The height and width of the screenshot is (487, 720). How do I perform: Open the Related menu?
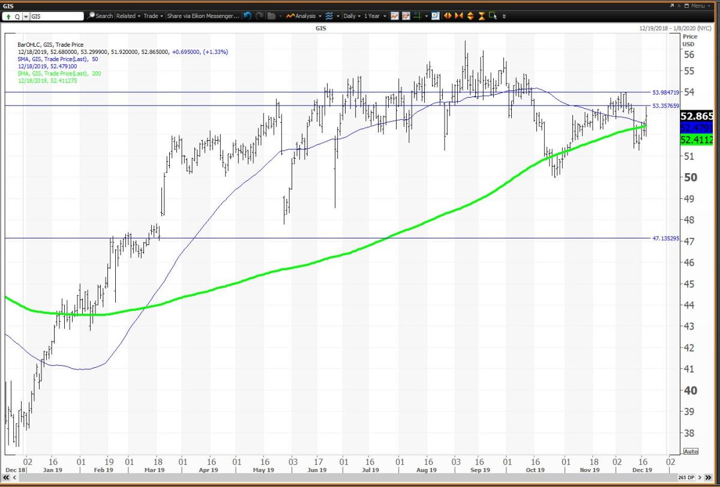click(x=128, y=16)
